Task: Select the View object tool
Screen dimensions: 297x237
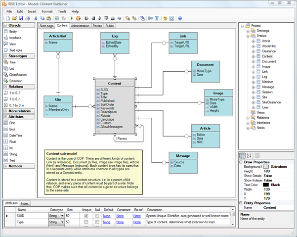Action: tap(12, 44)
